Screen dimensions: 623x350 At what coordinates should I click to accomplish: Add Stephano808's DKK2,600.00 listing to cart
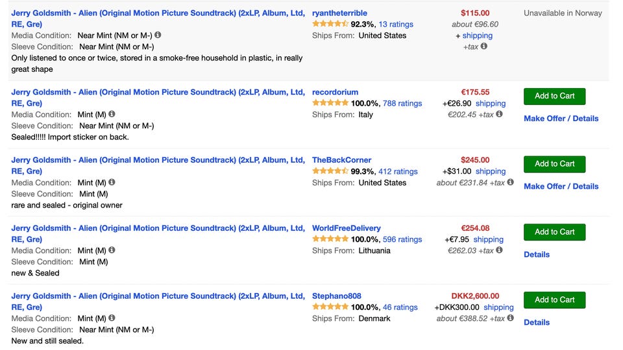(x=554, y=300)
